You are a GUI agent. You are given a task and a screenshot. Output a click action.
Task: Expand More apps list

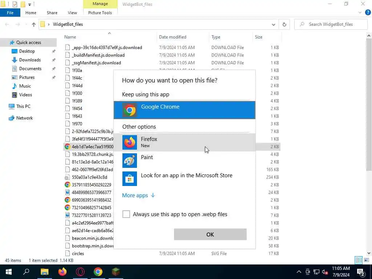pyautogui.click(x=138, y=195)
